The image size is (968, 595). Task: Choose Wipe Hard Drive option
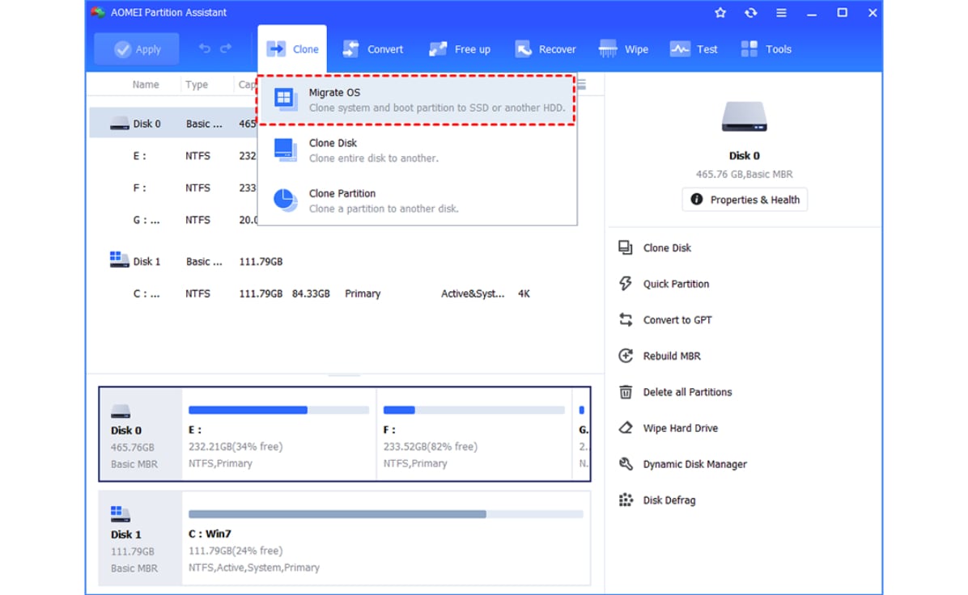point(681,428)
